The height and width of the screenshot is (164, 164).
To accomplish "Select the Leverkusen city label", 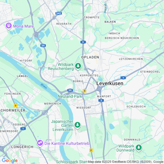I will 110,83.
